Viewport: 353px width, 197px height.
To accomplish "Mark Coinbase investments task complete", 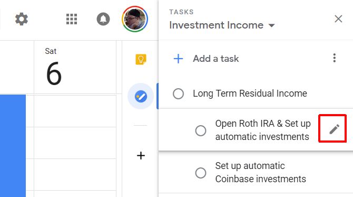I will (x=201, y=173).
